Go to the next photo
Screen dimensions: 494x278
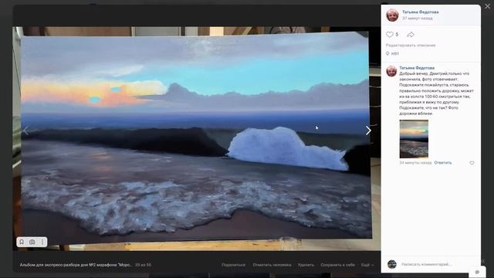tap(368, 131)
